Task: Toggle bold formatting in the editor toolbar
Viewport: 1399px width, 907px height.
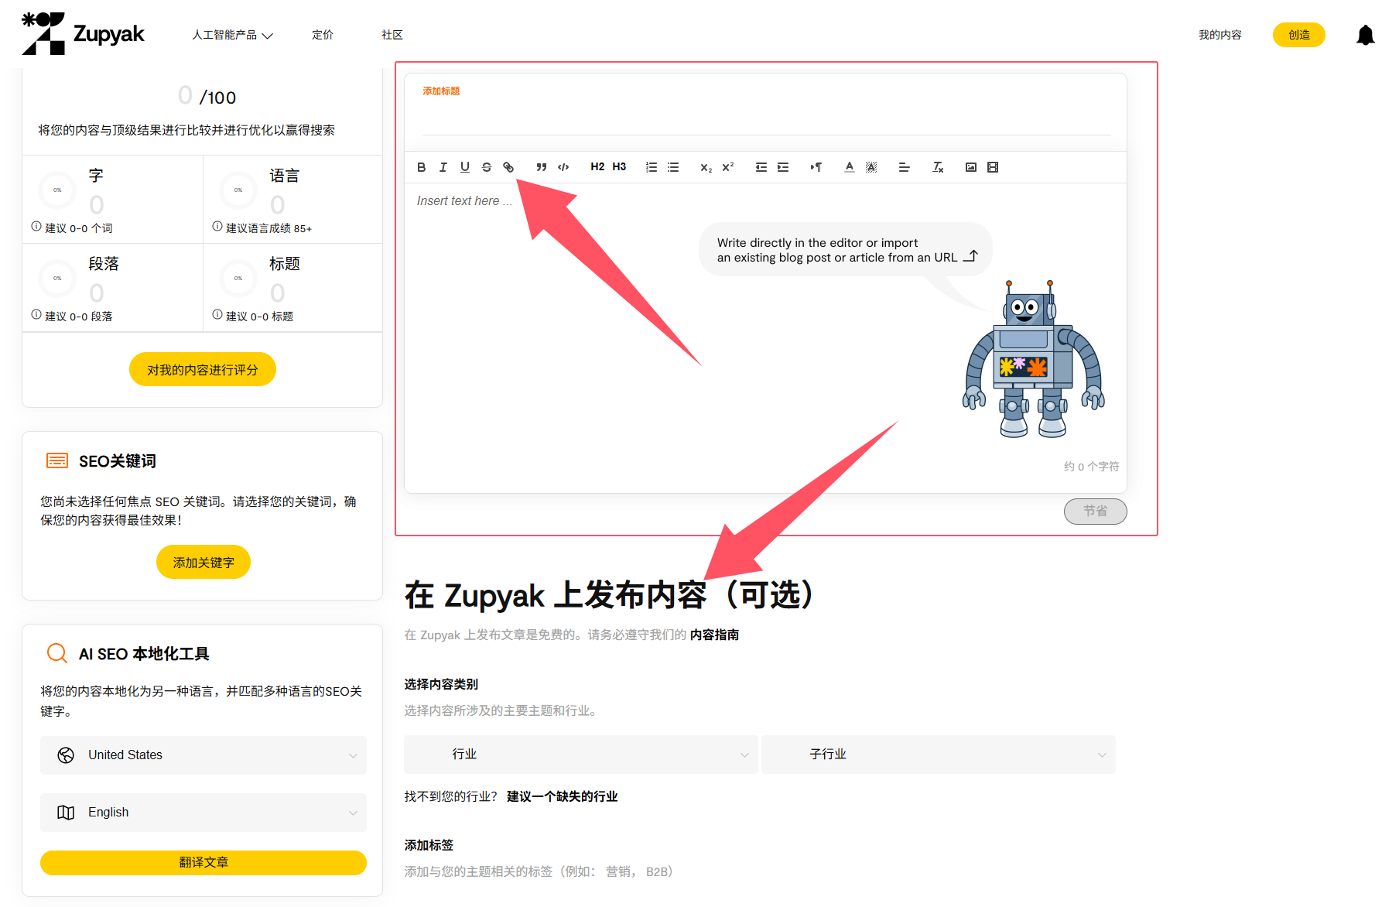Action: pyautogui.click(x=421, y=167)
